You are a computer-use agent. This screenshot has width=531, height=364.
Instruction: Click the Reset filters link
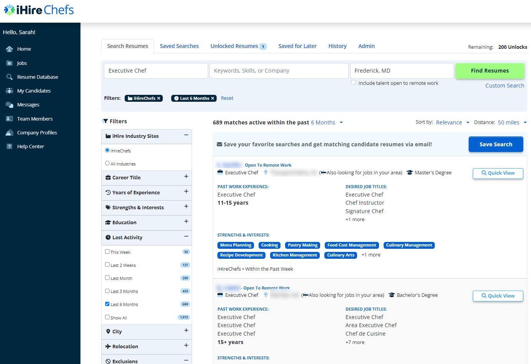tap(227, 98)
